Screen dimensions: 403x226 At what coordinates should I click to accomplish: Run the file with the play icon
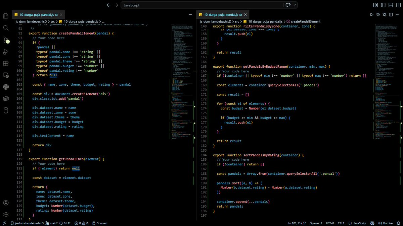tap(371, 15)
